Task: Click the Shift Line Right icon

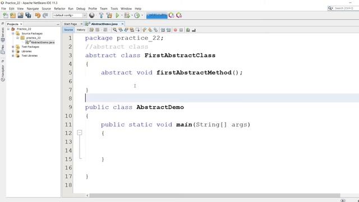Action: pyautogui.click(x=168, y=30)
